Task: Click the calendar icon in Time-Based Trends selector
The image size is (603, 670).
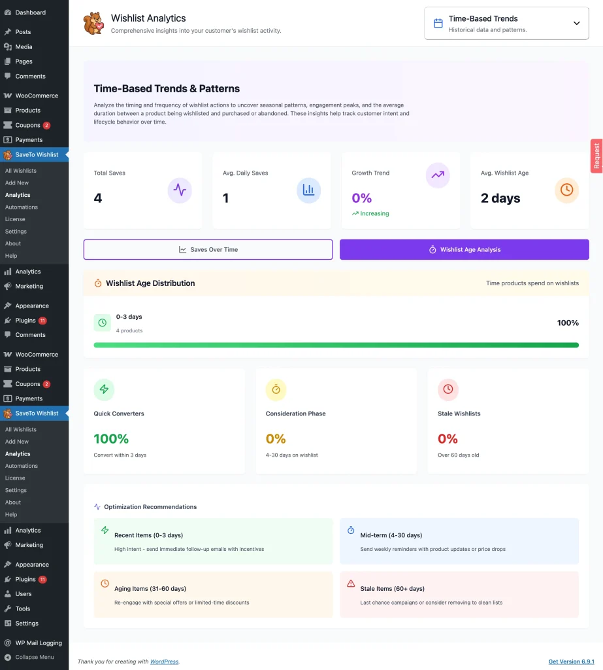Action: pos(438,24)
